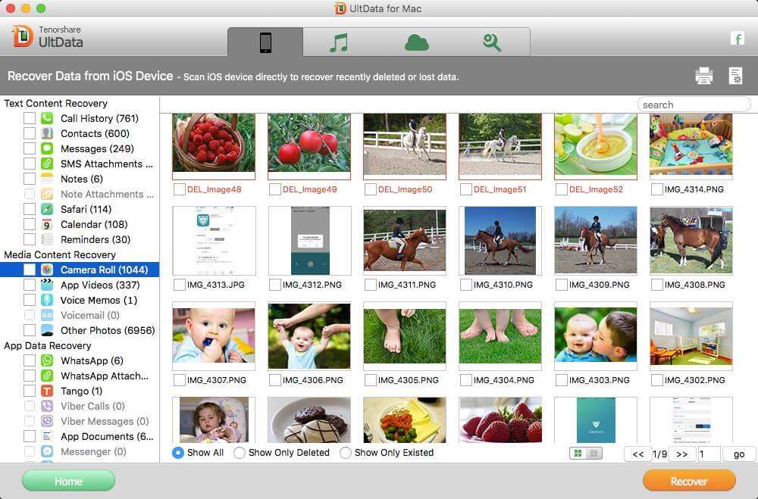The width and height of the screenshot is (758, 499).
Task: Switch to the iCloud backup cloud tab
Action: pos(416,42)
